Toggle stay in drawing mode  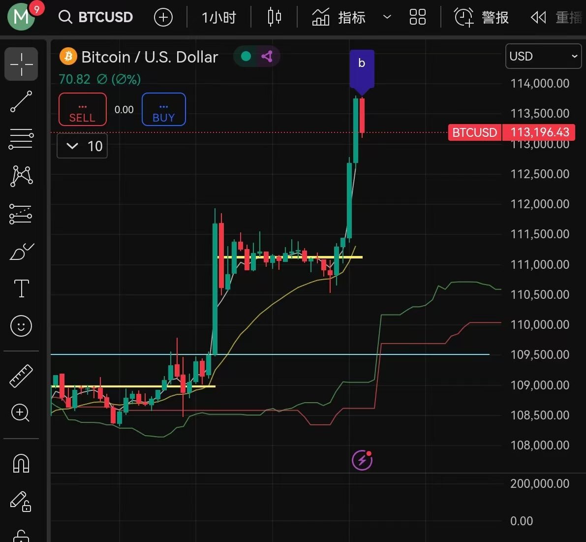pos(21,501)
